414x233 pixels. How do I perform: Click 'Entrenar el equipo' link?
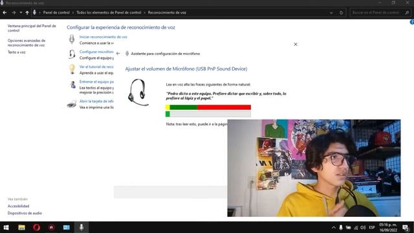[x=96, y=82]
